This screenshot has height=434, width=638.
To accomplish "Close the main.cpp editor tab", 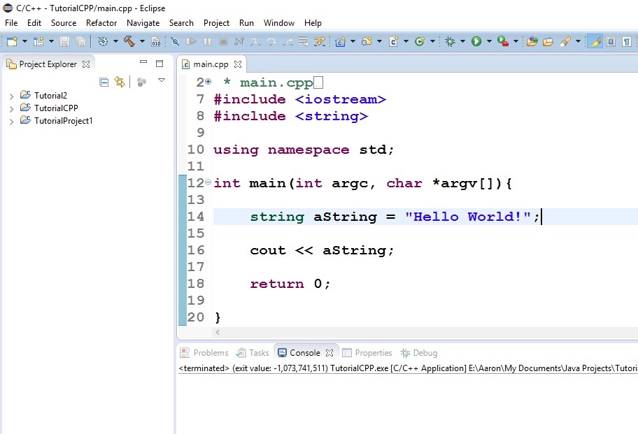I will coord(238,64).
